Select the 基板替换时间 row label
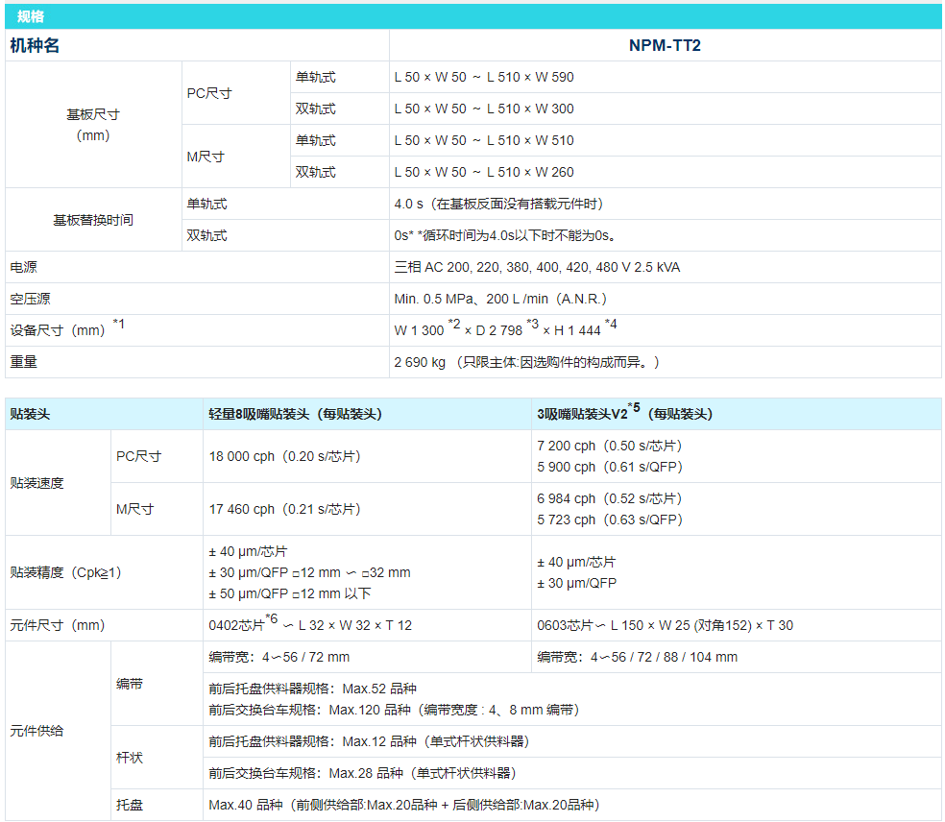 pos(93,220)
